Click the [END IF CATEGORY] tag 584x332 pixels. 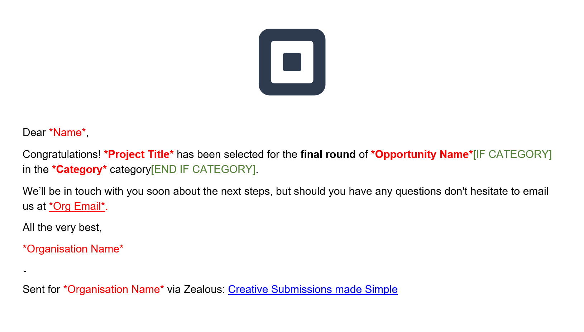click(203, 169)
